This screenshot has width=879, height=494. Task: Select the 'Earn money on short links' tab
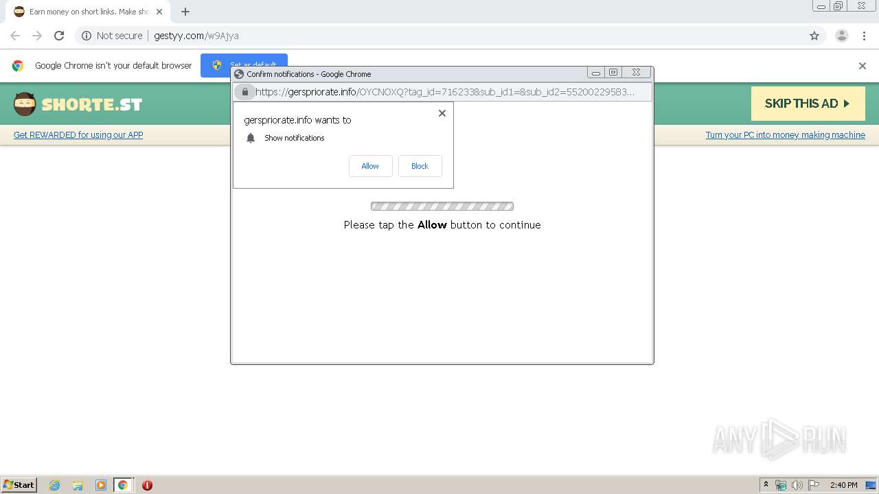(88, 12)
